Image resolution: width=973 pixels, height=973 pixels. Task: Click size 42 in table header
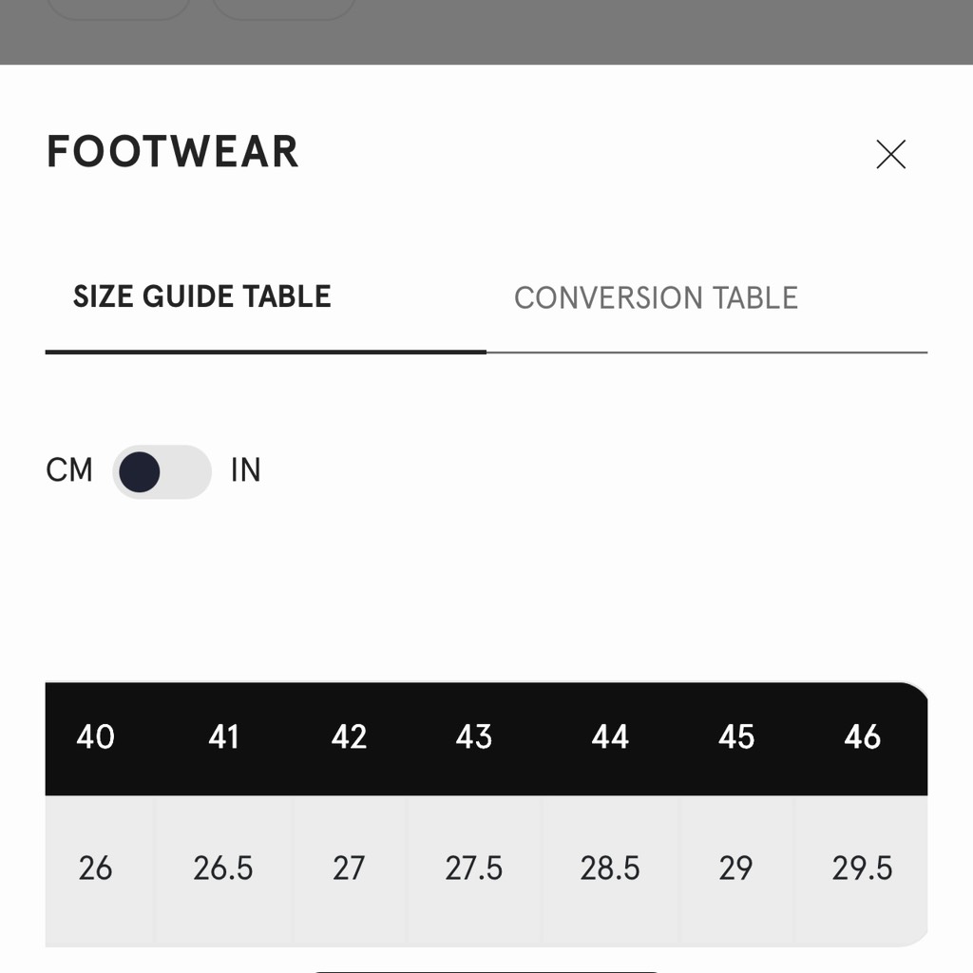349,737
